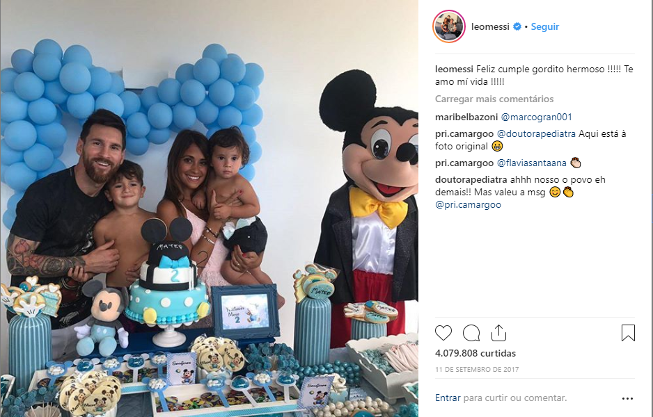Open leomessi profile picture avatar
The height and width of the screenshot is (417, 653).
coord(449,26)
